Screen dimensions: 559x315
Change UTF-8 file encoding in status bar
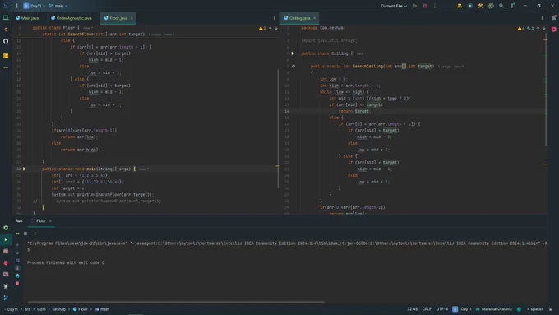[441, 309]
